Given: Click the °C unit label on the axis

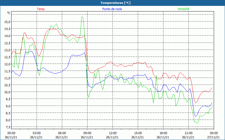Looking at the screenshot, I should 9,13.
